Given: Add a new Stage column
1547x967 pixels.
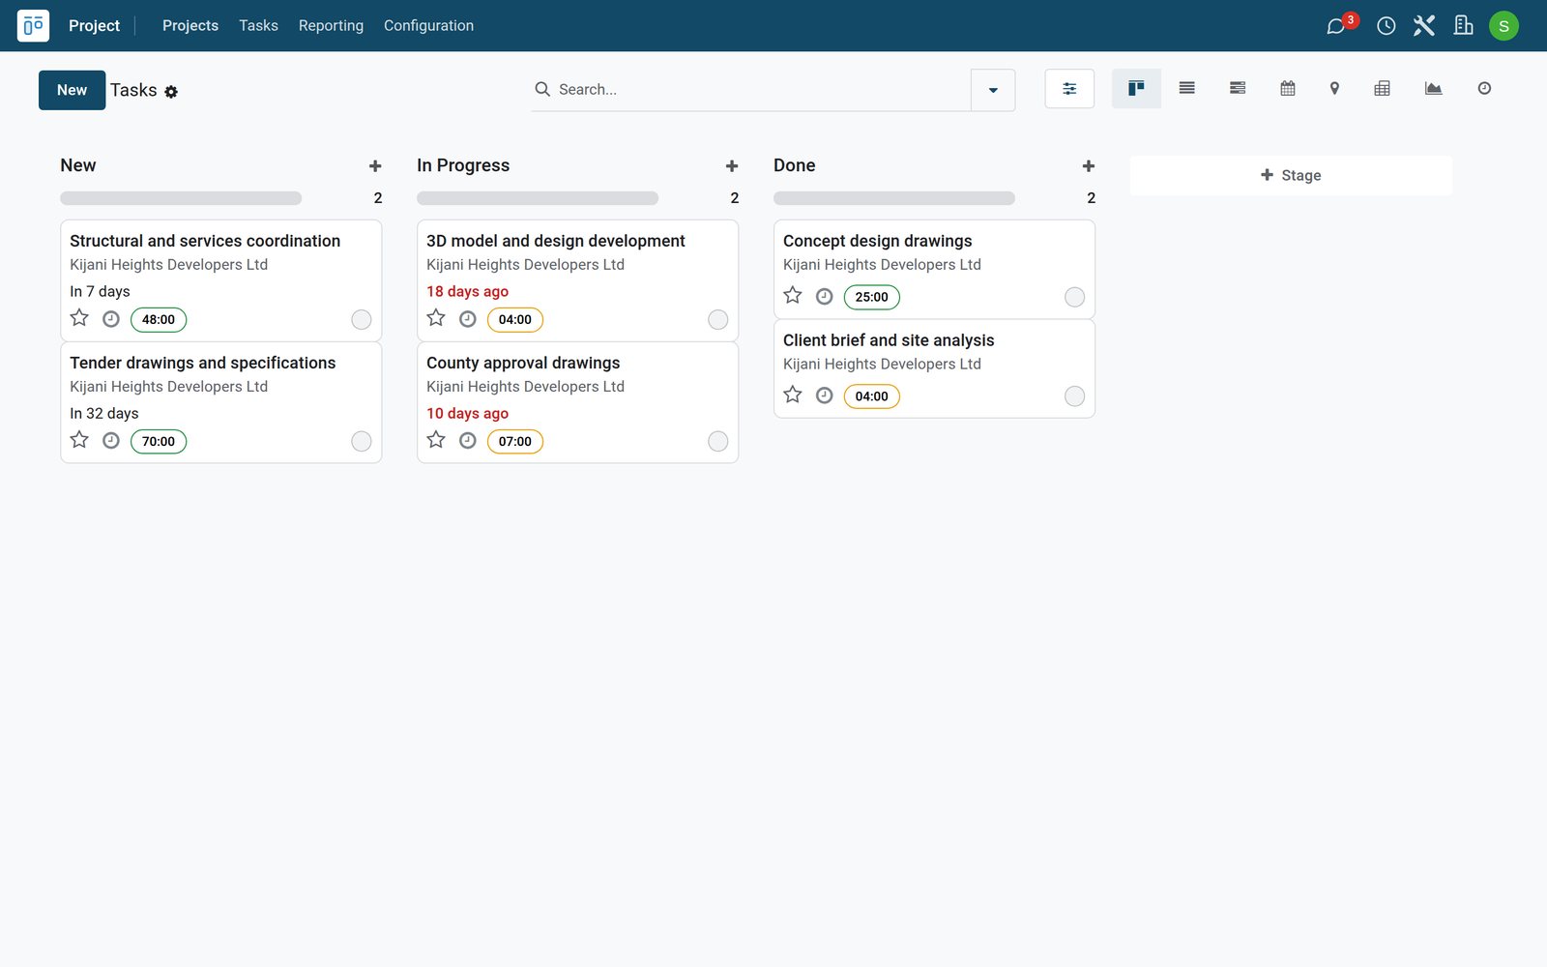Looking at the screenshot, I should (1291, 175).
